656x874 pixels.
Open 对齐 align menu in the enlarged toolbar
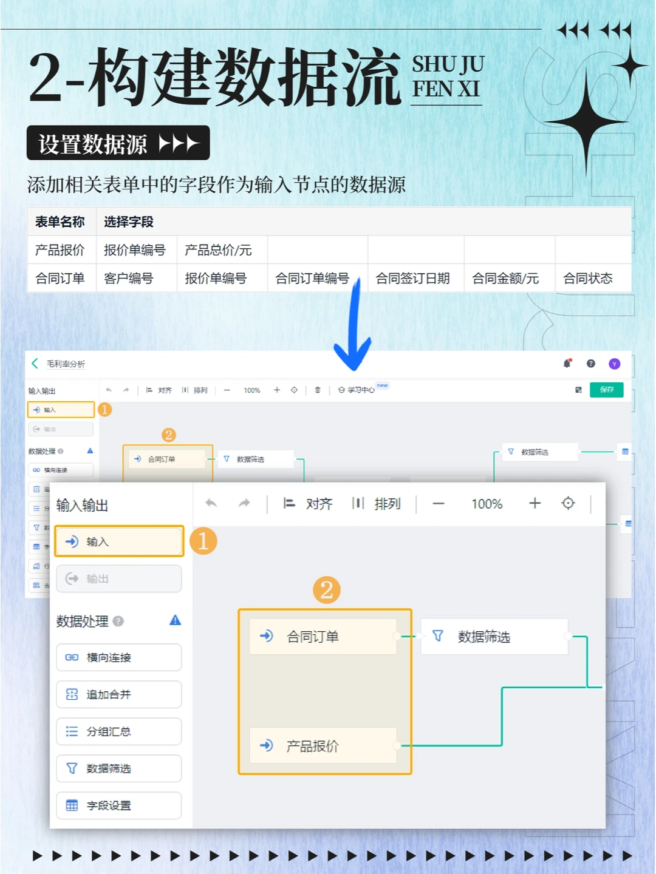308,504
